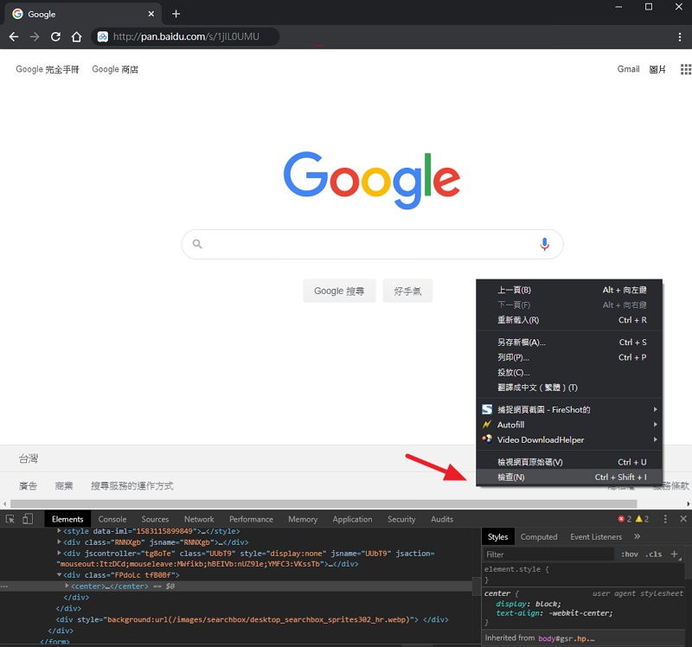Image resolution: width=692 pixels, height=647 pixels.
Task: Reload the page with refresh icon
Action: pyautogui.click(x=55, y=36)
